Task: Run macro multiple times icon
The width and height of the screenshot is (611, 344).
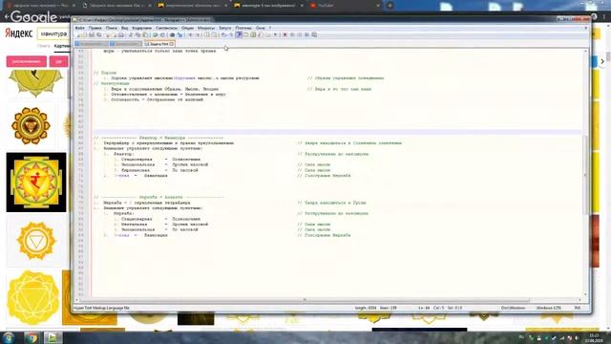Action: point(307,35)
